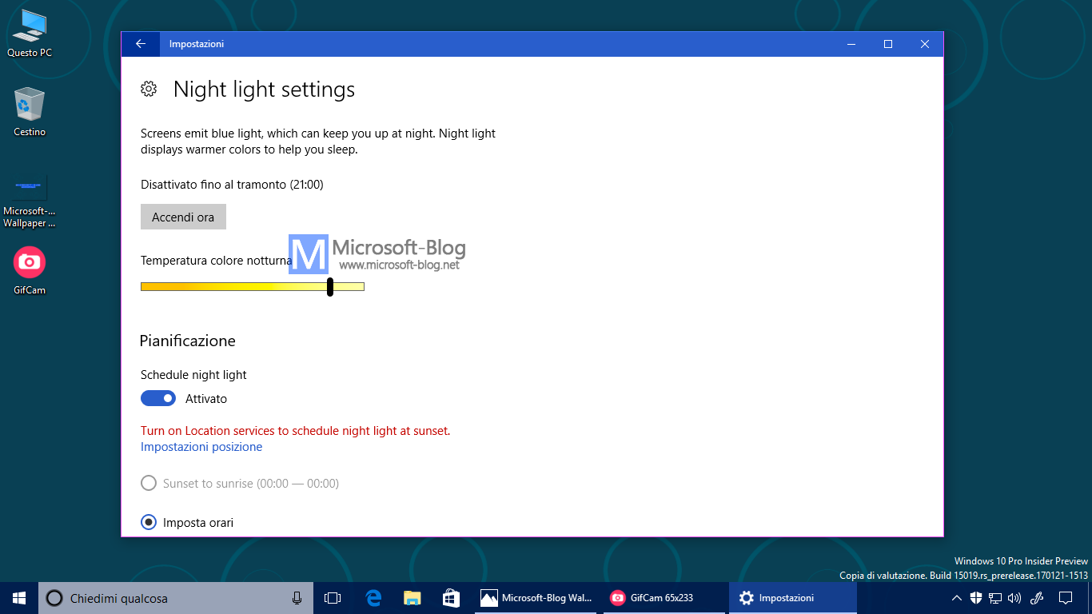Viewport: 1092px width, 614px height.
Task: Open the Windows Store taskbar icon
Action: [451, 598]
